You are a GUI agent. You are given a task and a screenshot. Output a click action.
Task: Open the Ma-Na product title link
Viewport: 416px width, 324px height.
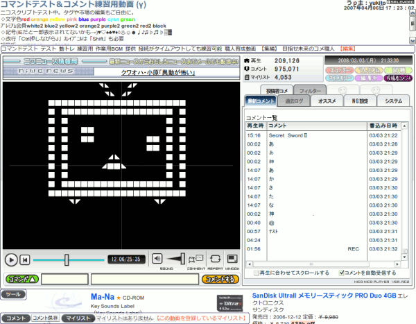click(x=103, y=297)
